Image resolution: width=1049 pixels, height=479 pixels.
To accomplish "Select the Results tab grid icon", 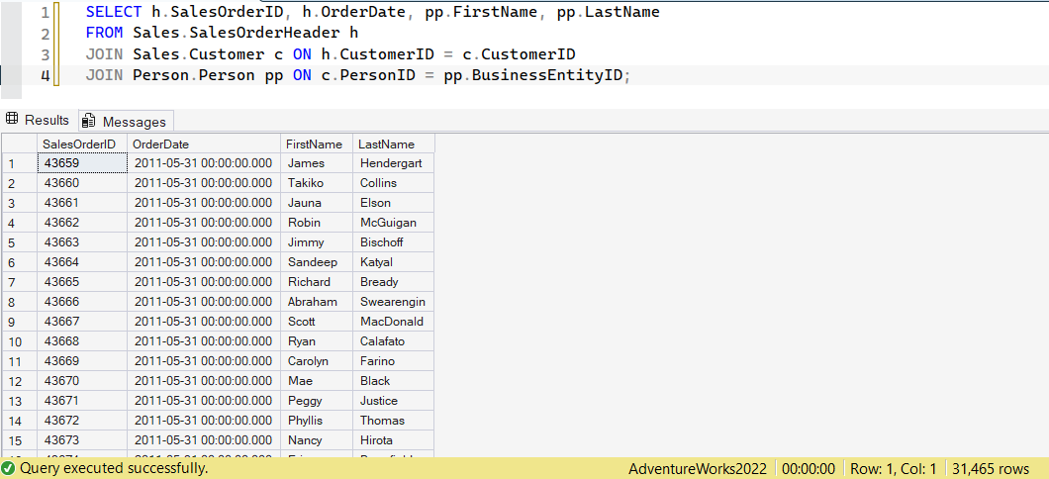I will click(11, 120).
